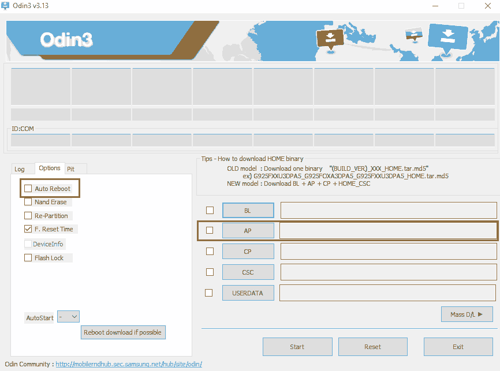The image size is (500, 371).
Task: Open the AutoStart dropdown
Action: click(x=68, y=317)
